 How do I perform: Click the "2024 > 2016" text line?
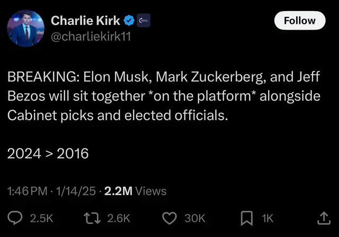tap(48, 153)
